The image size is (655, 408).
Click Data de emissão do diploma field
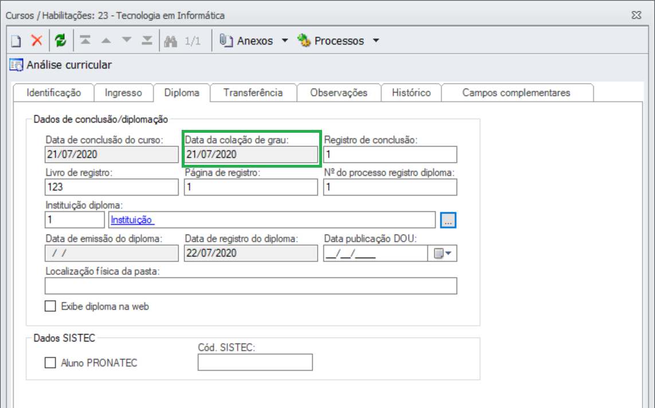[112, 253]
